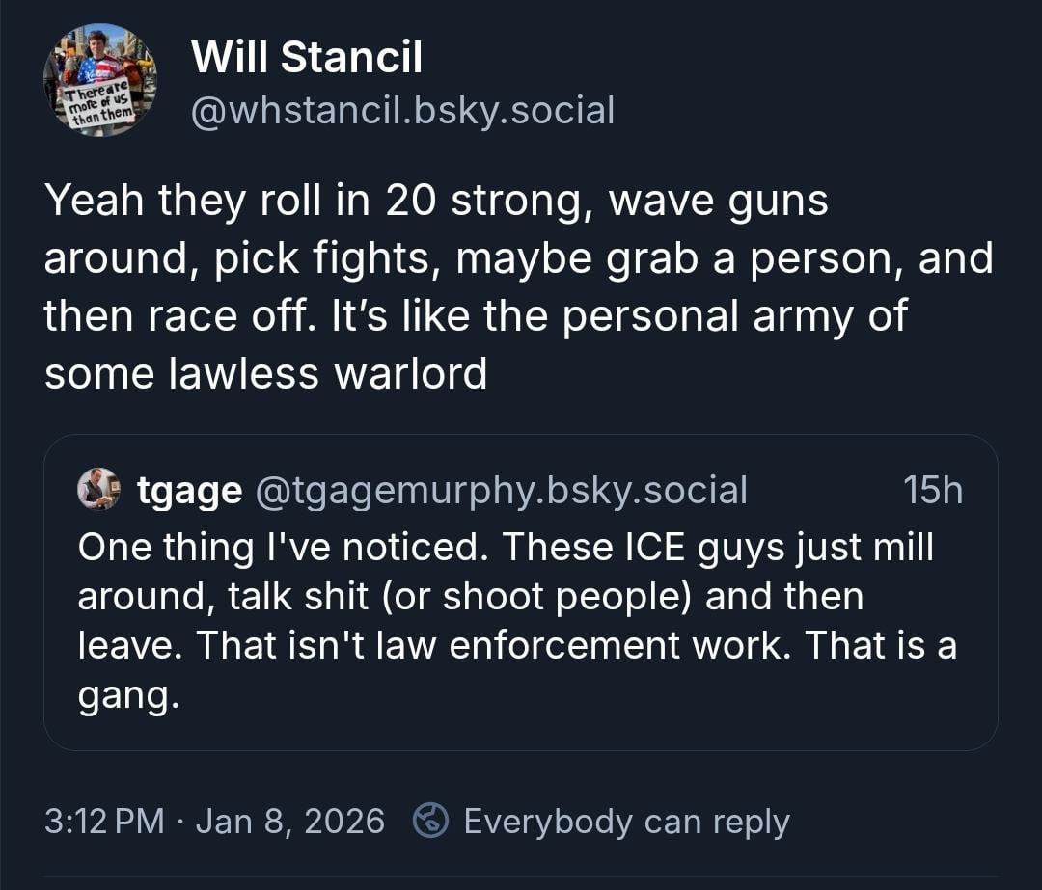The width and height of the screenshot is (1042, 890).
Task: Open Will Stancil's profile avatar
Action: click(x=99, y=80)
